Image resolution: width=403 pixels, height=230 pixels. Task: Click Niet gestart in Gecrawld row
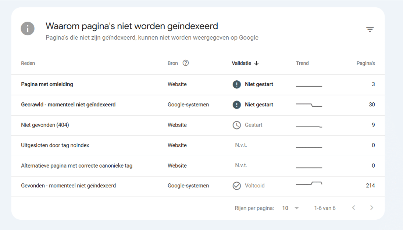coord(259,105)
